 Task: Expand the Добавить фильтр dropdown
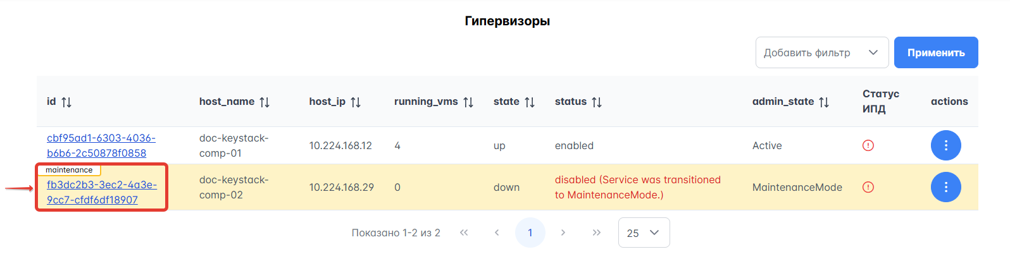[821, 52]
